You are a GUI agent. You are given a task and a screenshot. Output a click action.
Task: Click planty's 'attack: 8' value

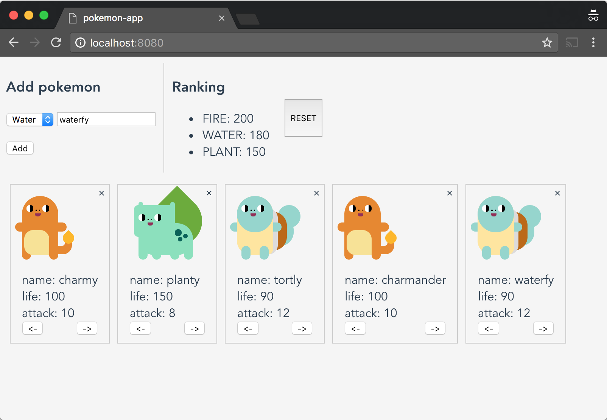pos(153,313)
